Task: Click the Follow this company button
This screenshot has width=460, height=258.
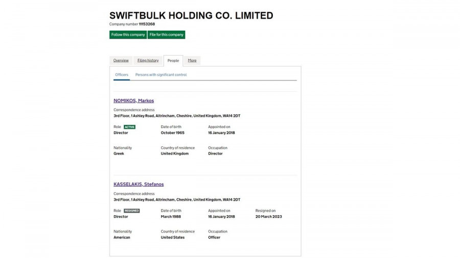Action: 128,35
